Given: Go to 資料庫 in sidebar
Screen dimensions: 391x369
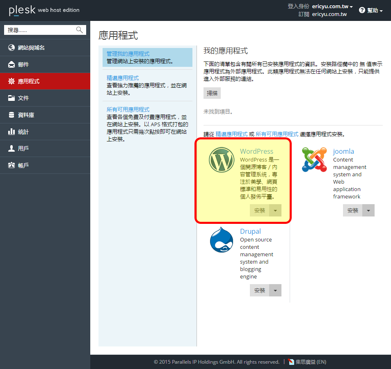Looking at the screenshot, I should pos(45,115).
